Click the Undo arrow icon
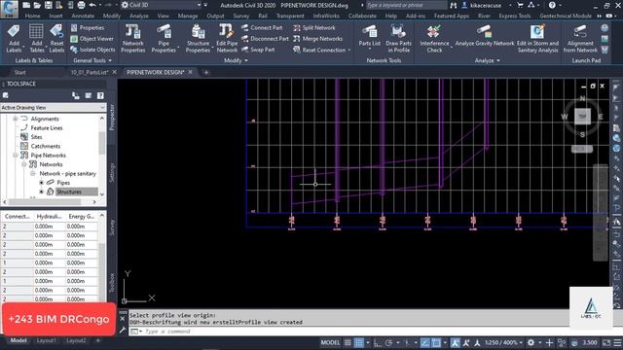The image size is (623, 350). click(x=92, y=5)
